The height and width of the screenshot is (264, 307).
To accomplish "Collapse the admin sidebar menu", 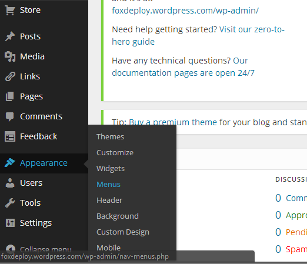I will tap(39, 249).
